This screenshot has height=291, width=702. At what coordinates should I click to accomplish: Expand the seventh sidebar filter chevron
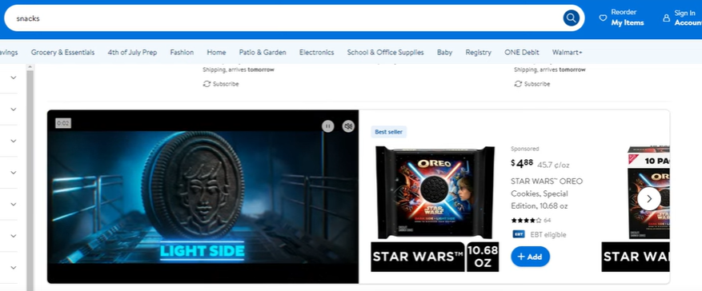(14, 267)
